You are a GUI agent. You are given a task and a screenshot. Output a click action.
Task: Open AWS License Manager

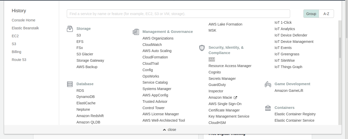161,114
